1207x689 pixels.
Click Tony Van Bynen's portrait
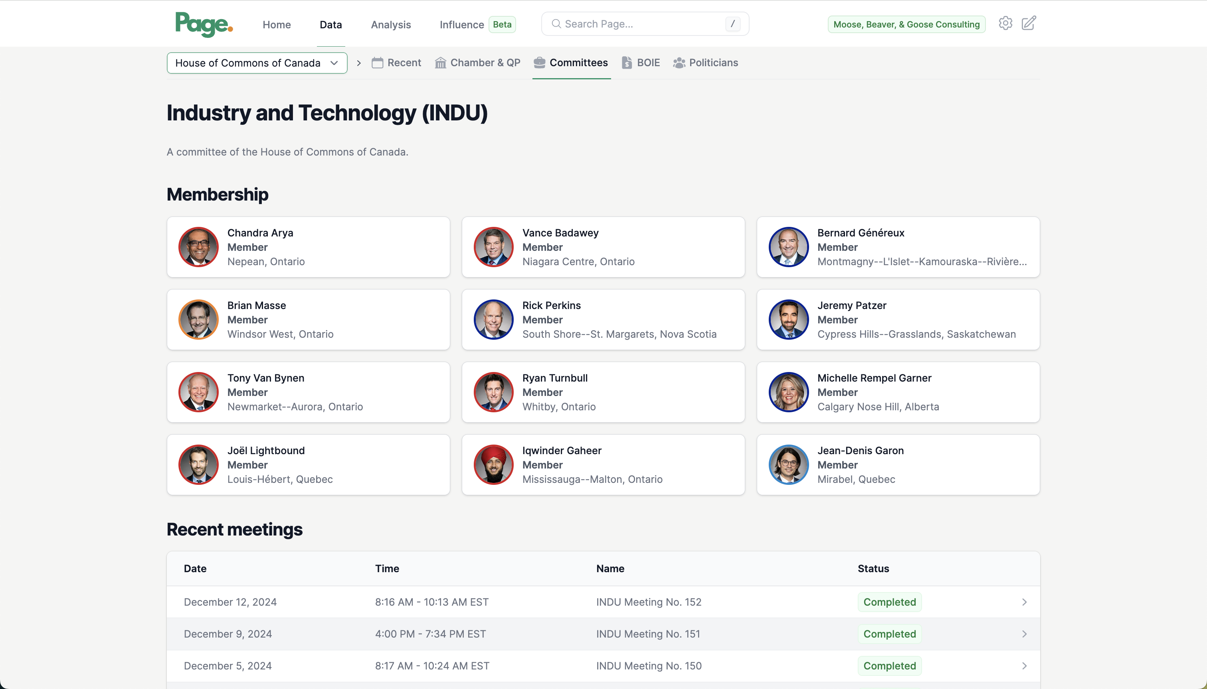[198, 392]
